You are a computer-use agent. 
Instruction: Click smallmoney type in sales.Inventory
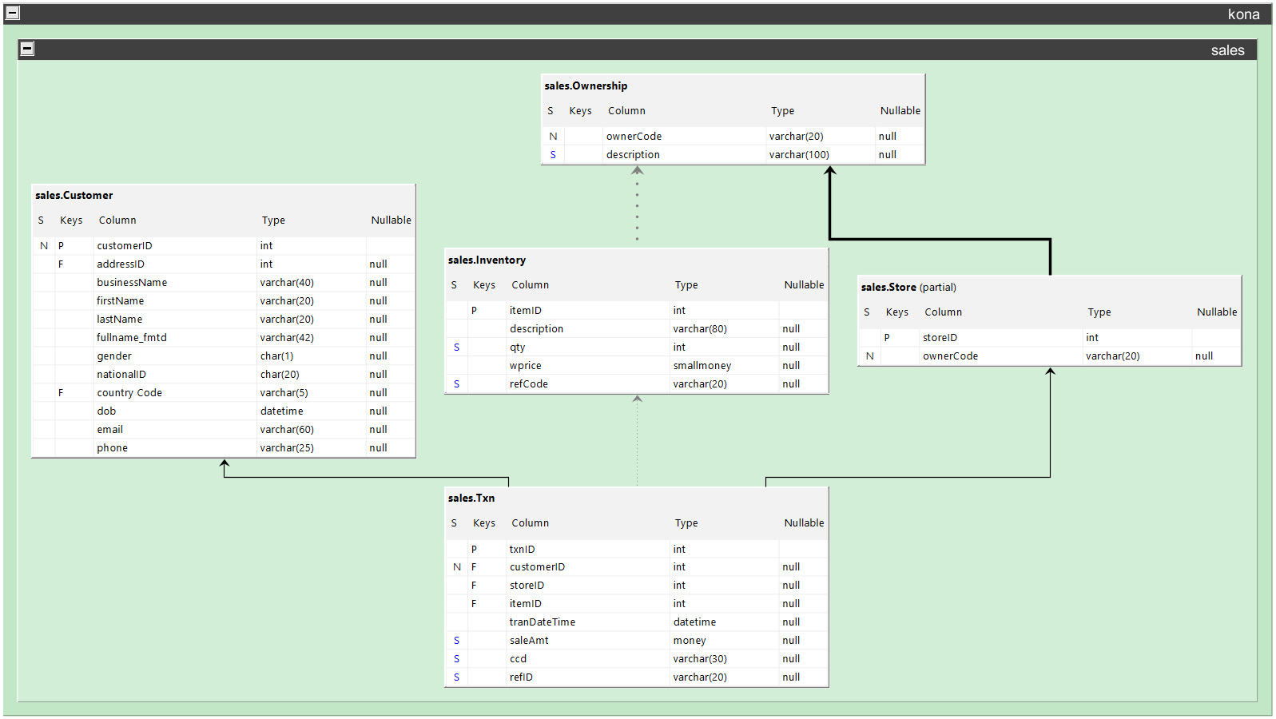click(x=702, y=365)
